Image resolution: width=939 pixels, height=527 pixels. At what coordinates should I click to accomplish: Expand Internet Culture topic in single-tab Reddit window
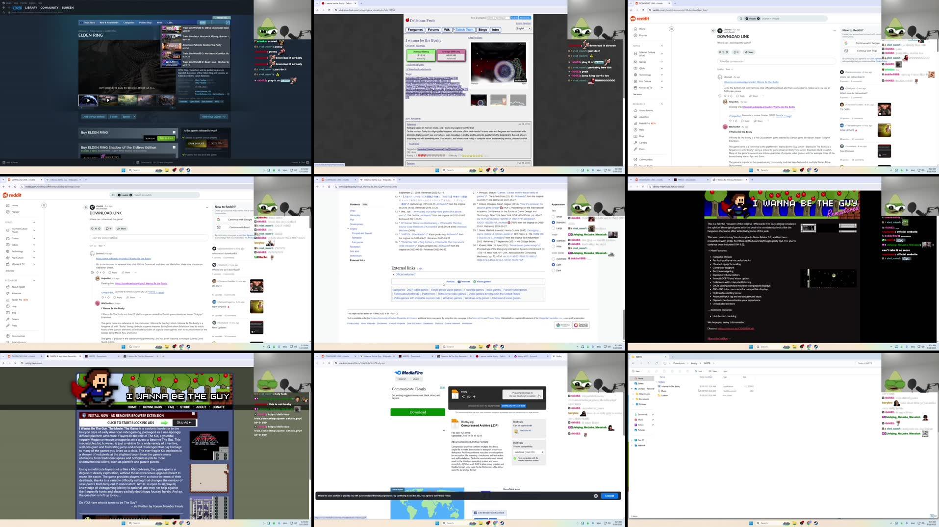[x=661, y=53]
